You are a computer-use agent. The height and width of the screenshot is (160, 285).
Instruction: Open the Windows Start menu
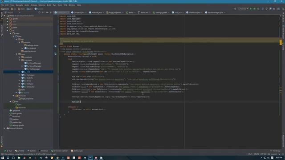click(x=3, y=158)
